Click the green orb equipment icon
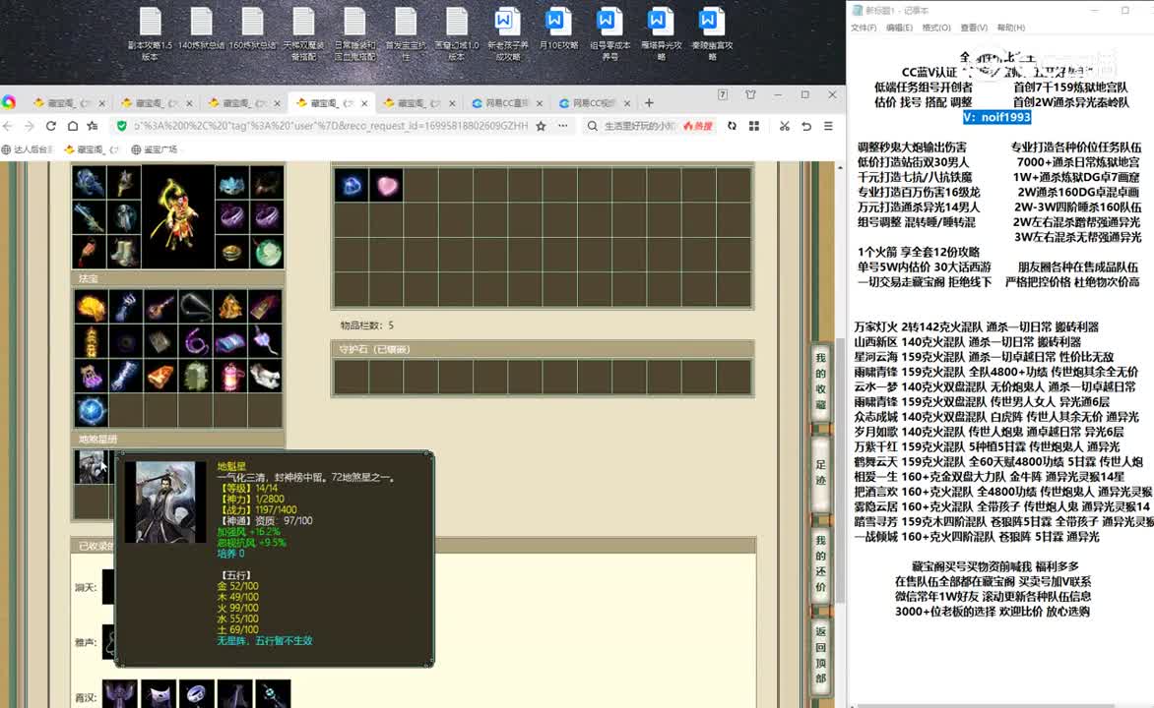Screen dimensions: 1154x708 coord(267,252)
